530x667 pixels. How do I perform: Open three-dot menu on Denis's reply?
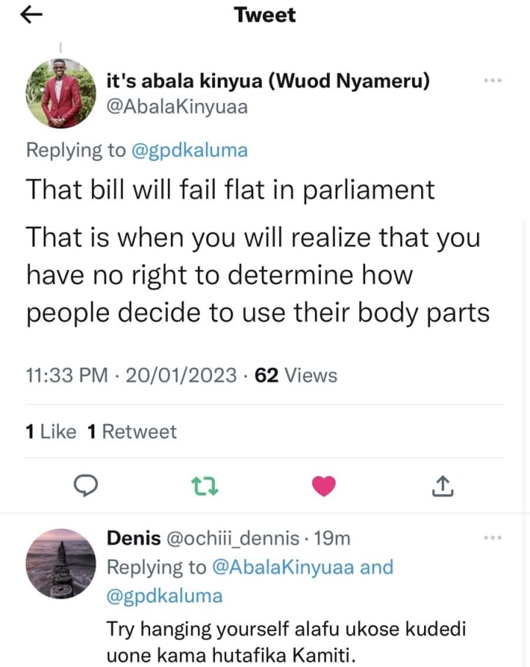pyautogui.click(x=493, y=538)
